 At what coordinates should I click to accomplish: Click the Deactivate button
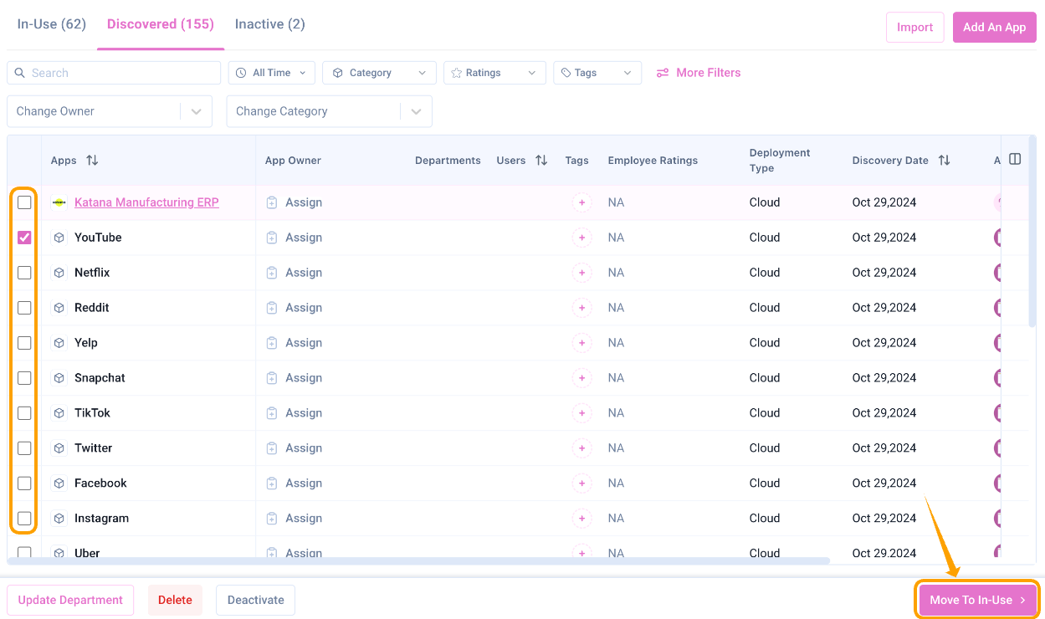click(255, 600)
